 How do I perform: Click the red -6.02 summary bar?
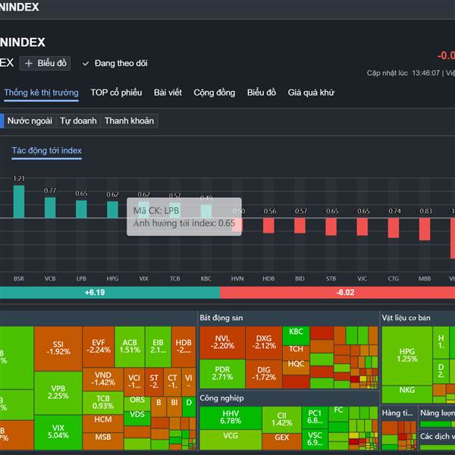coord(337,293)
